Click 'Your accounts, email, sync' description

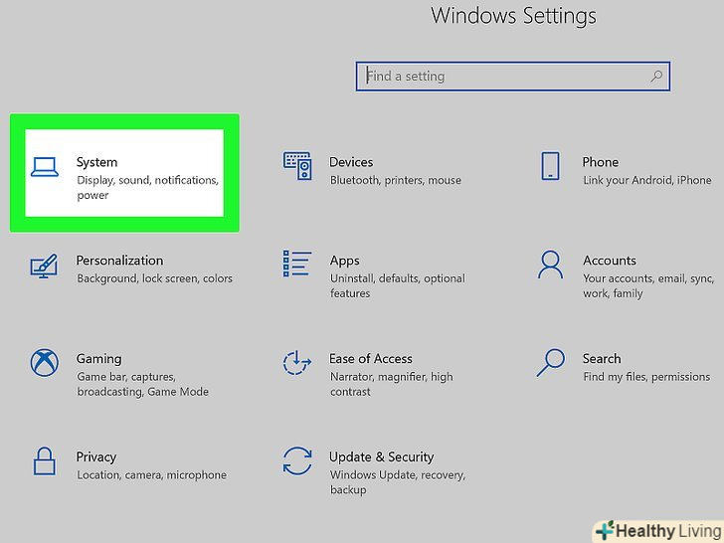click(648, 285)
